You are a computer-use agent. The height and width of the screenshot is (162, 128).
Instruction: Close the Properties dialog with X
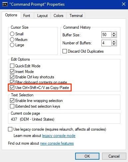pyautogui.click(x=124, y=4)
